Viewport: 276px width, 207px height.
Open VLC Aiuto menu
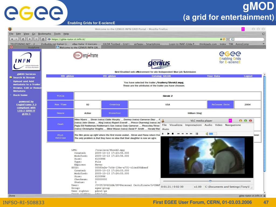coord(165,129)
